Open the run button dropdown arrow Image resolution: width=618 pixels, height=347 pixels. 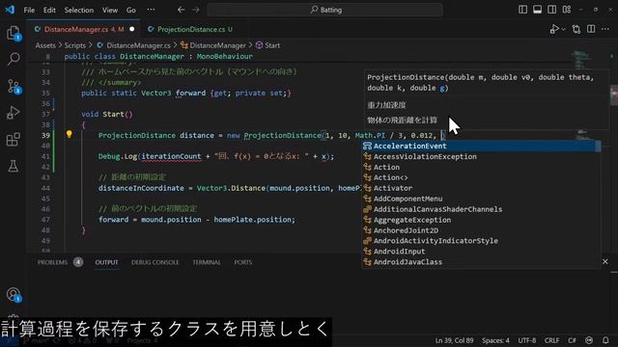point(564,29)
